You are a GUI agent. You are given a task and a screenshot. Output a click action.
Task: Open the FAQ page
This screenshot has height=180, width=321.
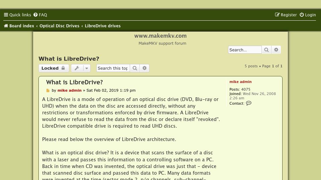coord(40,15)
